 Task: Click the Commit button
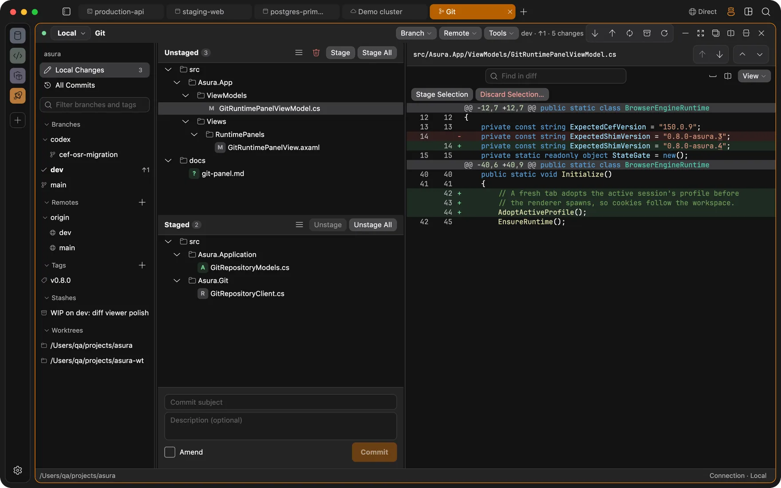tap(374, 452)
